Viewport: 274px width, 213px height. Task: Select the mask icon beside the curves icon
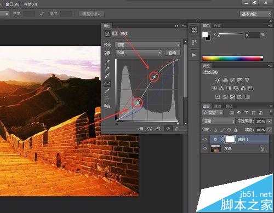(115, 33)
